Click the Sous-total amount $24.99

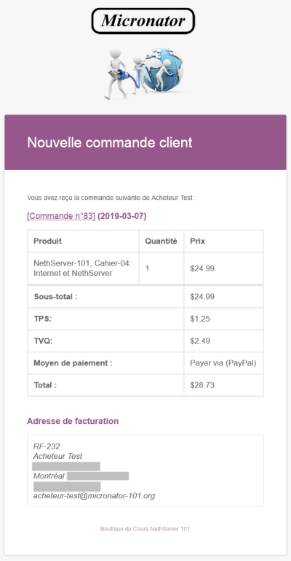coord(202,297)
